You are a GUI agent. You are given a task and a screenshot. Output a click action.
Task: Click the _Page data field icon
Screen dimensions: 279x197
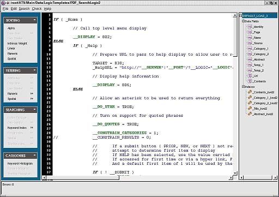coord(250,32)
